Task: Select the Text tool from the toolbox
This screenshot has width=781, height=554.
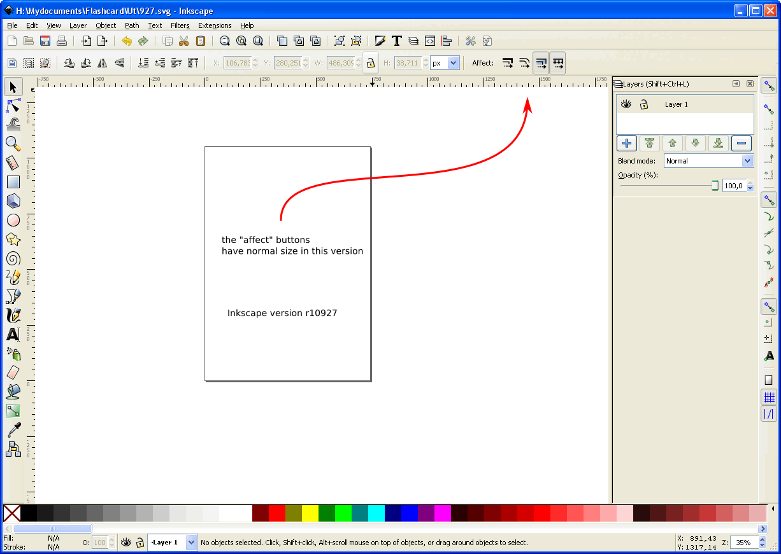Action: click(x=13, y=334)
